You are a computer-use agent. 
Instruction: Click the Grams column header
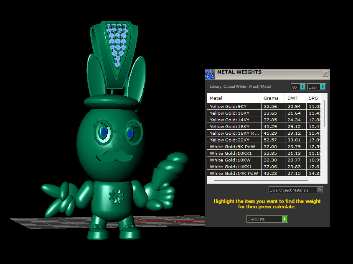point(273,98)
